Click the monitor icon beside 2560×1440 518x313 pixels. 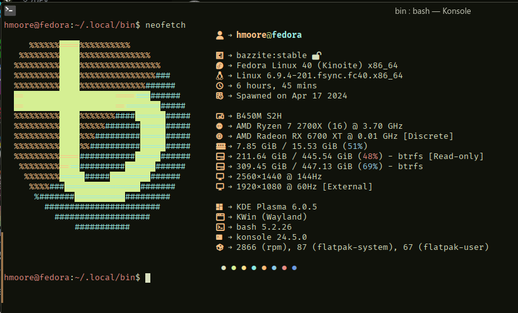(220, 177)
